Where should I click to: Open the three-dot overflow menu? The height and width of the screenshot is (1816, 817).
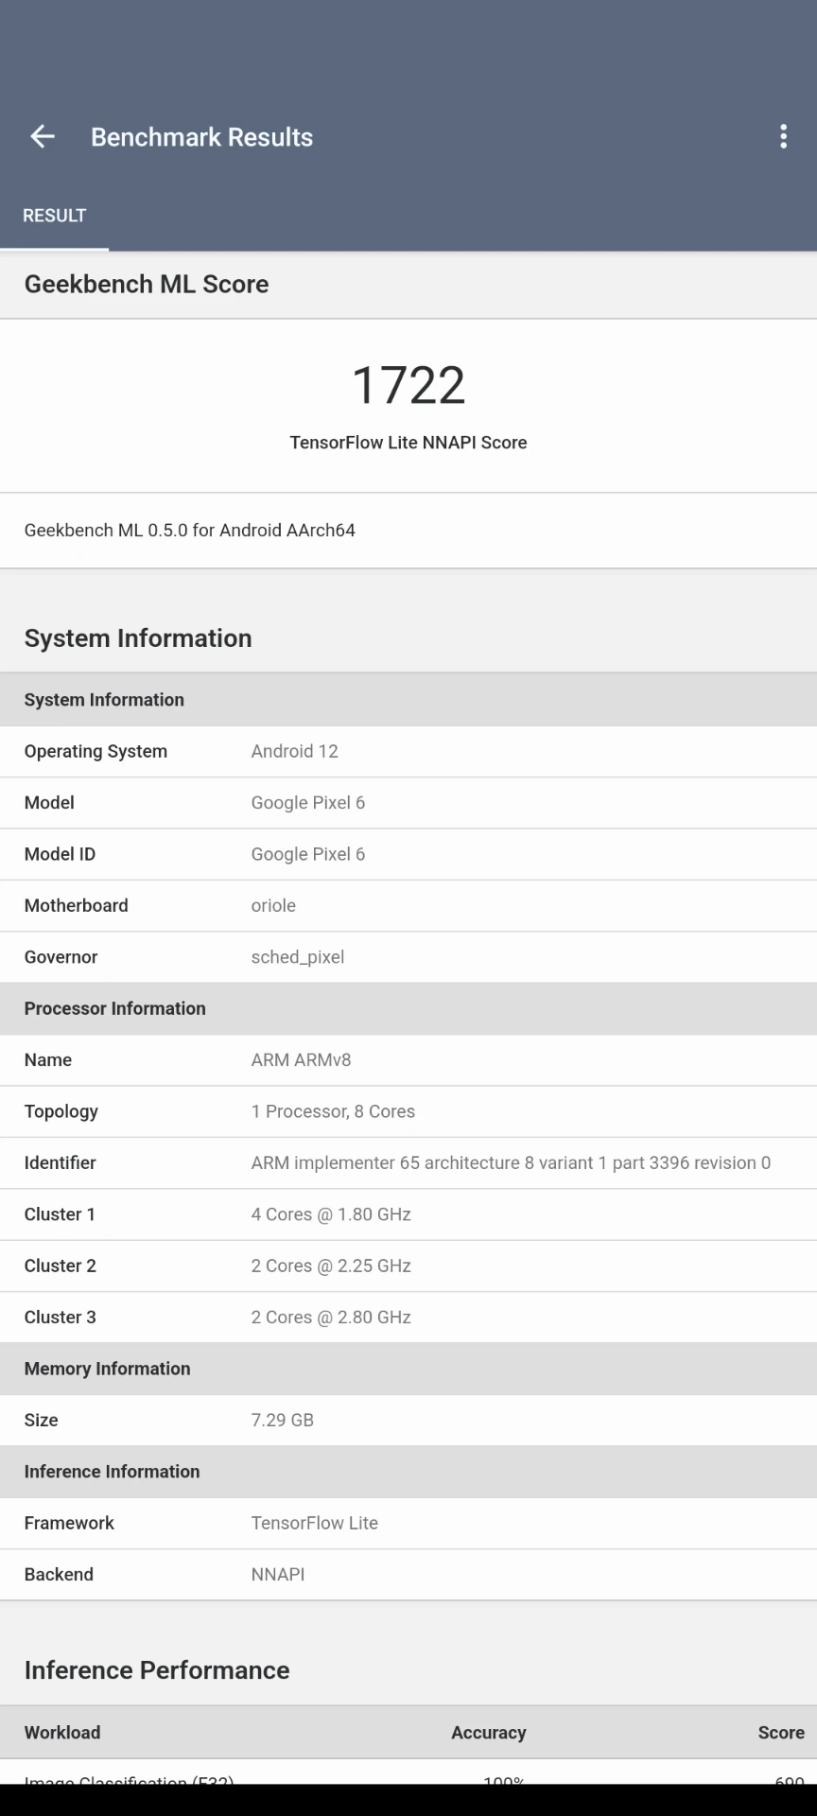[783, 137]
